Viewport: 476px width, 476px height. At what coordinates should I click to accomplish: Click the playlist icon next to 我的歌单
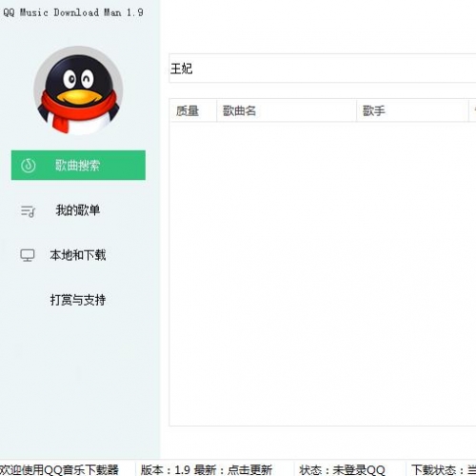coord(28,211)
